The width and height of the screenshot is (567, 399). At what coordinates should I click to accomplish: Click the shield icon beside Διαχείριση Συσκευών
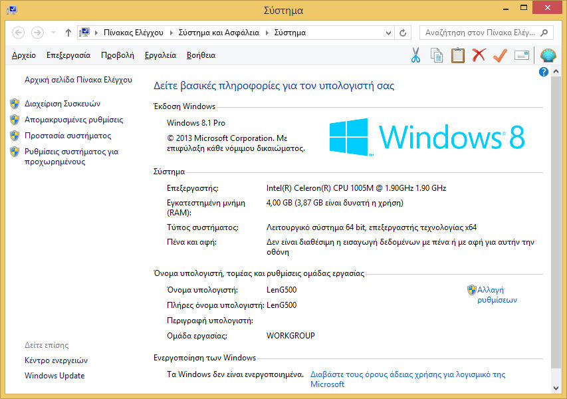pyautogui.click(x=15, y=104)
